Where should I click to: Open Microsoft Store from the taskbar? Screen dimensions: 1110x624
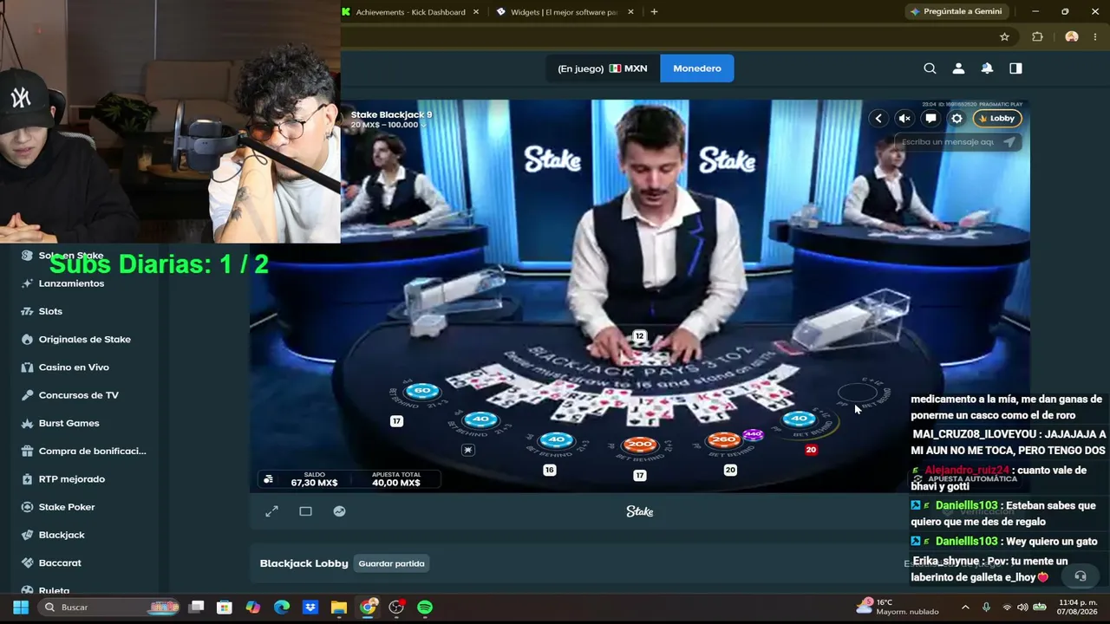pyautogui.click(x=225, y=608)
